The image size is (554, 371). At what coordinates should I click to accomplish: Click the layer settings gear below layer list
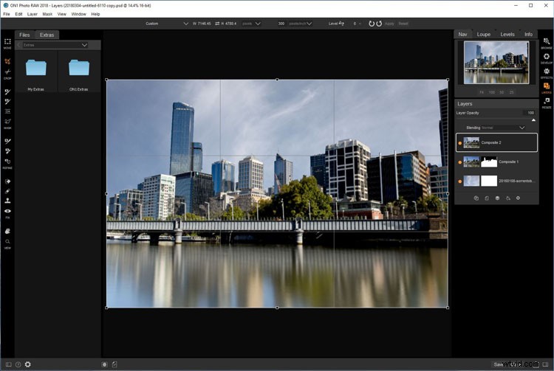[518, 198]
